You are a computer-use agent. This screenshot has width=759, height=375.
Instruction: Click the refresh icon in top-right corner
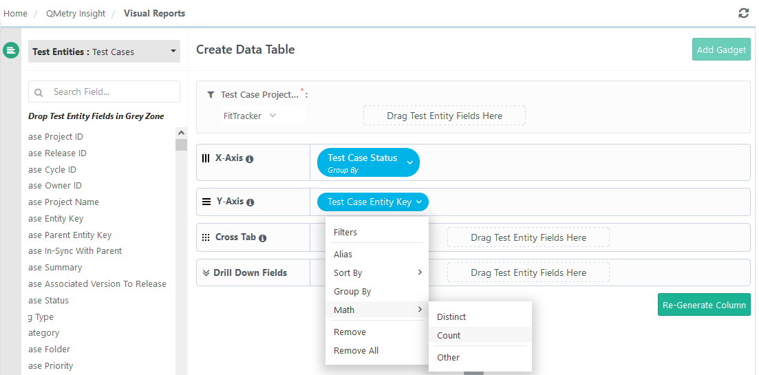click(x=743, y=13)
